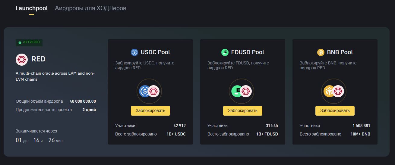Open the Аирдропы для ХОДЛеров tab

tap(90, 8)
